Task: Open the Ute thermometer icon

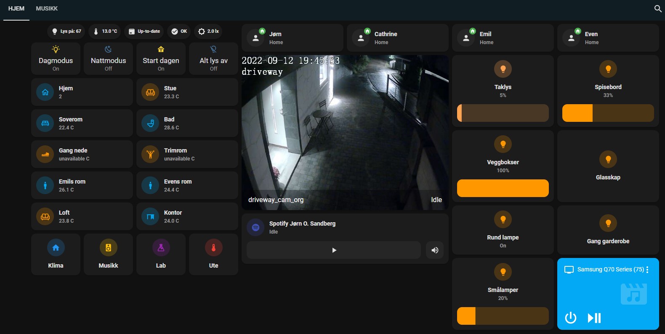Action: (213, 248)
